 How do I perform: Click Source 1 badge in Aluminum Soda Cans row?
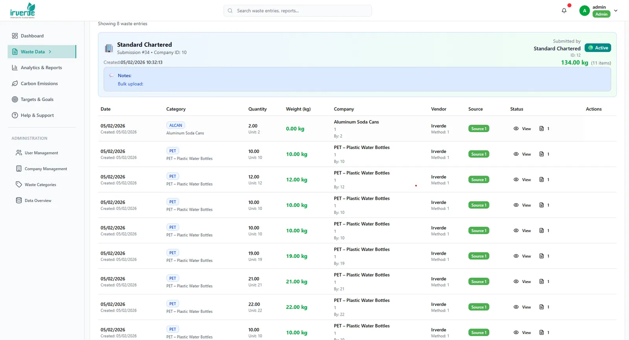pos(479,129)
